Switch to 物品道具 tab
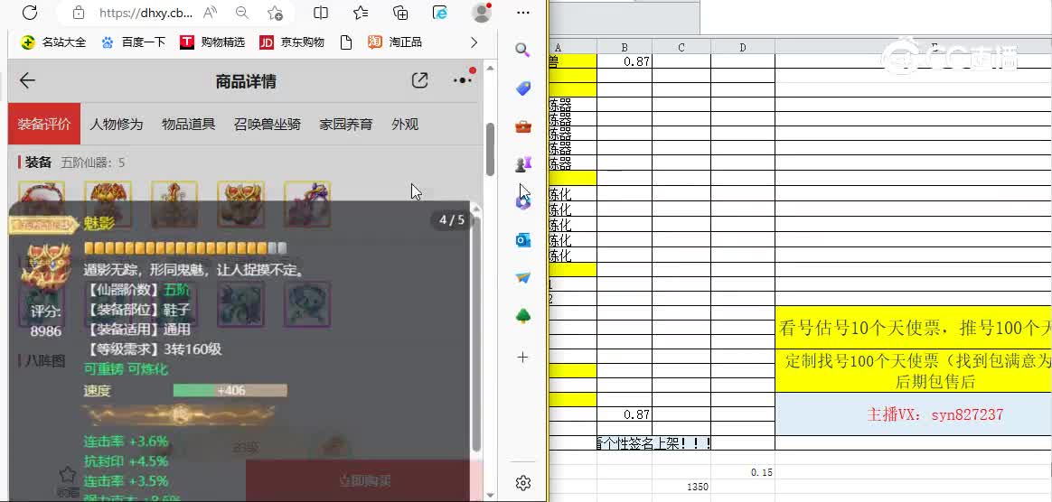The height and width of the screenshot is (502, 1052). pos(188,124)
